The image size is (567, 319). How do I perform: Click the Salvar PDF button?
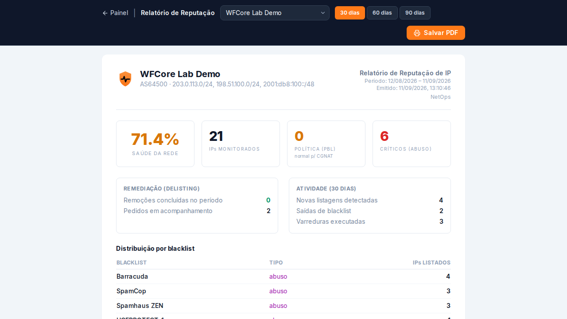click(436, 33)
